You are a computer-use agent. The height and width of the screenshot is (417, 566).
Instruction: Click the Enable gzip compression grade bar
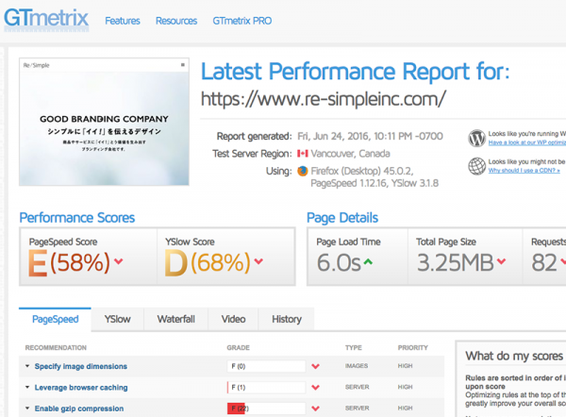click(x=266, y=409)
